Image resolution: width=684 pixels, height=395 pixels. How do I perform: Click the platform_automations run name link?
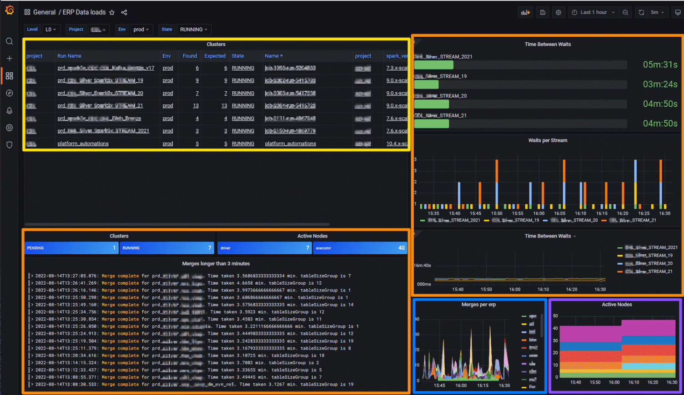click(x=83, y=143)
